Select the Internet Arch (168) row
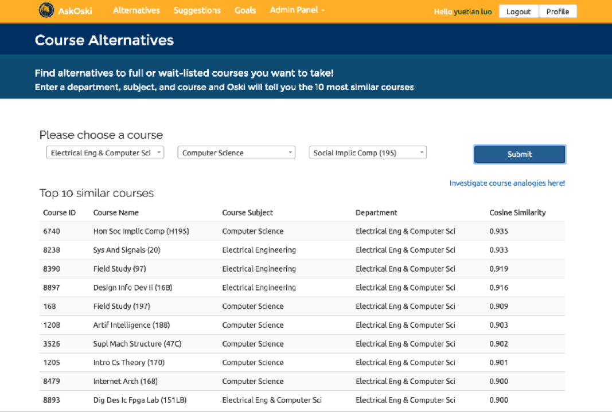The image size is (612, 412). [125, 381]
